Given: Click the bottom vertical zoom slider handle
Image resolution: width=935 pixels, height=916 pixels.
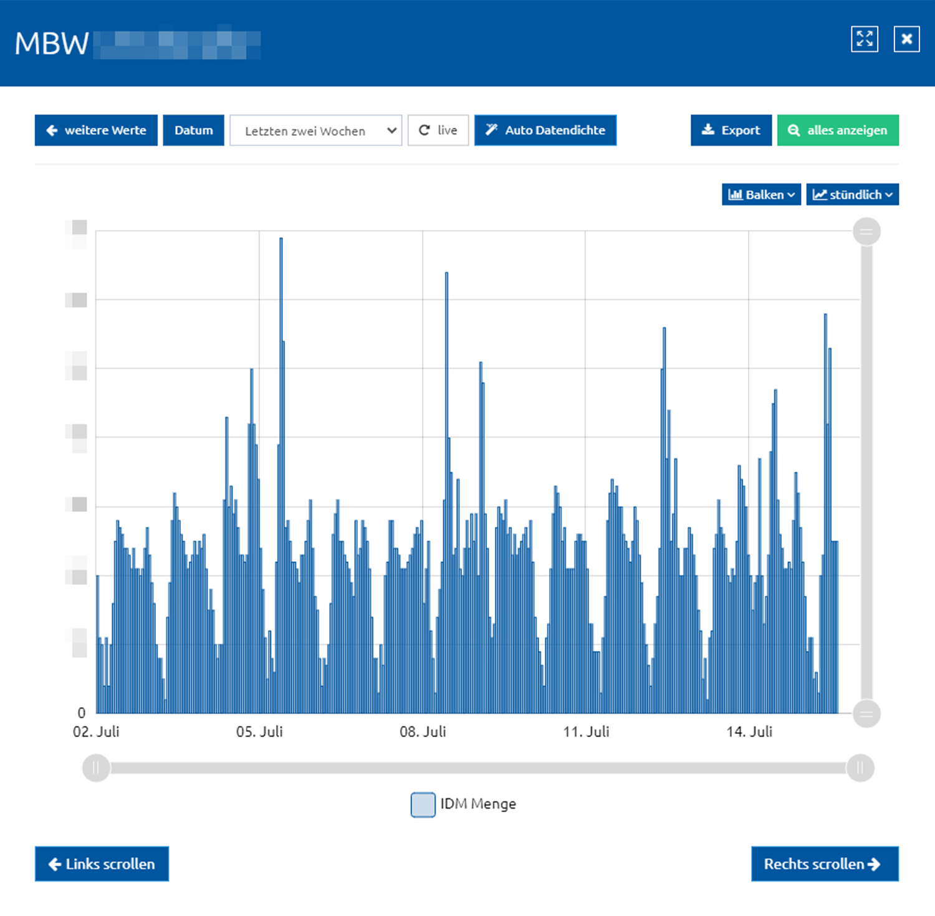Looking at the screenshot, I should click(x=866, y=714).
